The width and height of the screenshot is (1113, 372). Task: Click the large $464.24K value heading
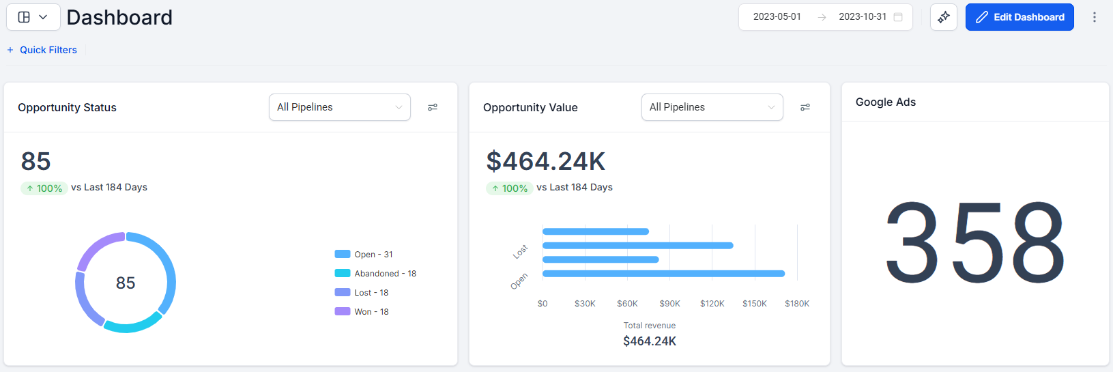(x=546, y=161)
